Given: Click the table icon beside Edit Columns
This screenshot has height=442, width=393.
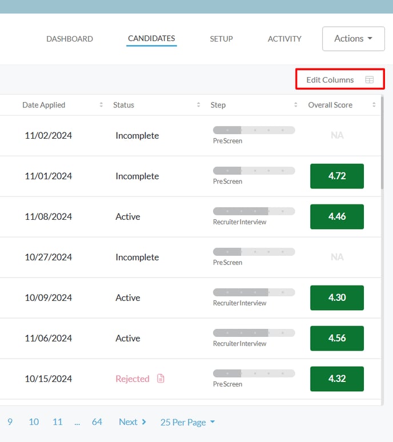Looking at the screenshot, I should 370,80.
